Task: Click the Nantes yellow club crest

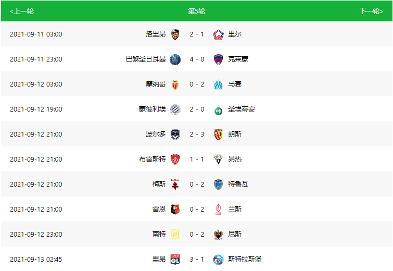Action: (x=175, y=235)
